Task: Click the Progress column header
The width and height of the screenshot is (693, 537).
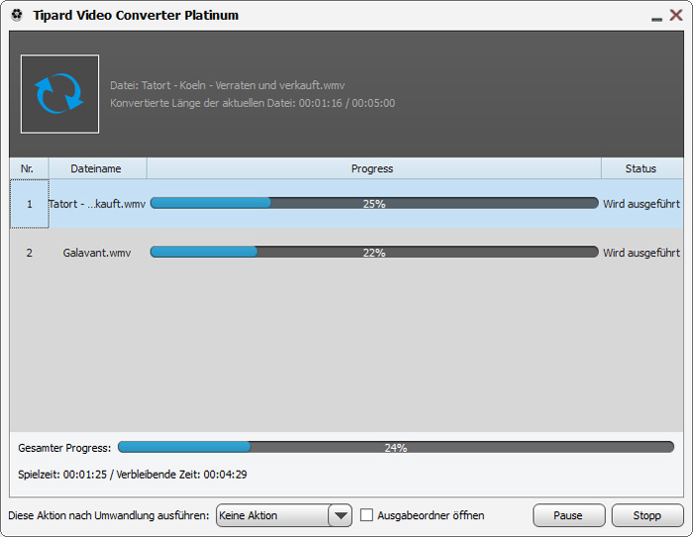Action: coord(374,168)
